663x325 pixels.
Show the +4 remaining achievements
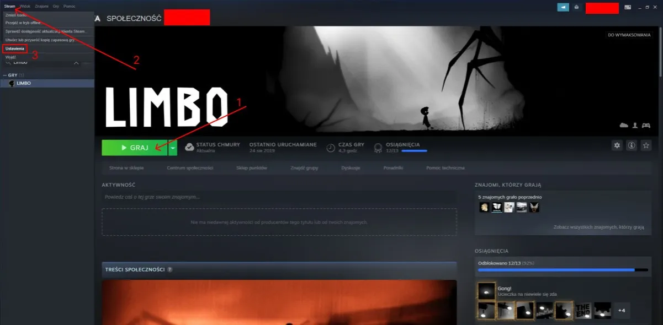(622, 310)
